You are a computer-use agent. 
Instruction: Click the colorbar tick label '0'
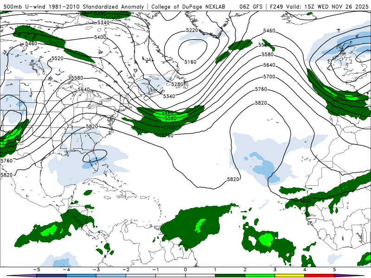(x=185, y=270)
